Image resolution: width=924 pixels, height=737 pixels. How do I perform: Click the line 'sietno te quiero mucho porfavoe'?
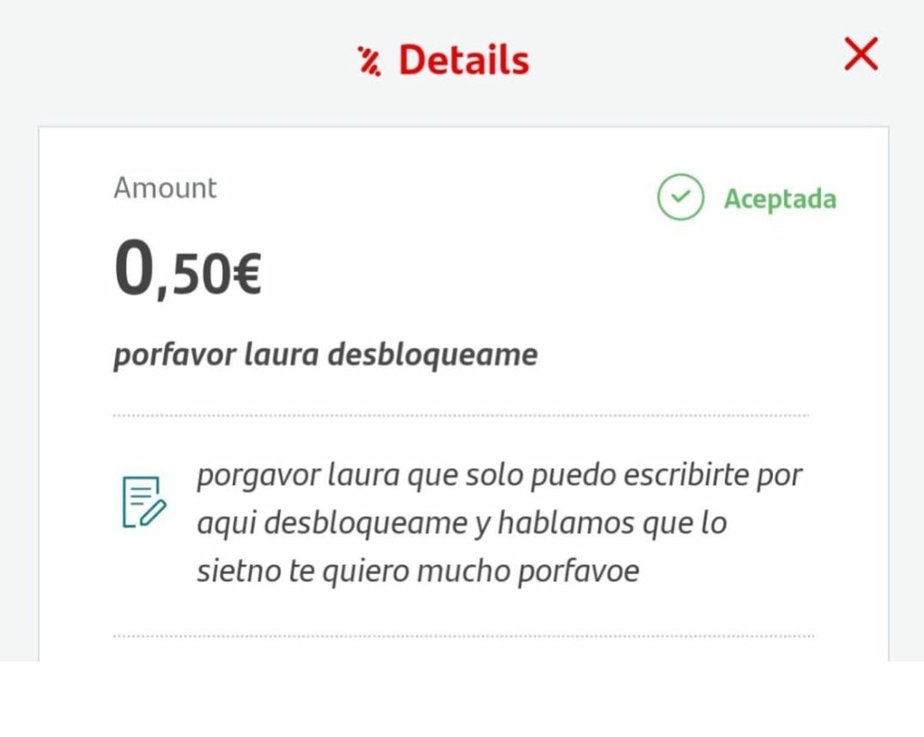coord(417,571)
